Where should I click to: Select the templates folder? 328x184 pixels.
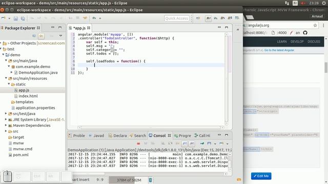(x=25, y=102)
